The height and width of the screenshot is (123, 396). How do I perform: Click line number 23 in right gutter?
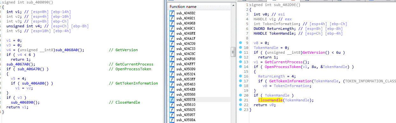[246, 110]
